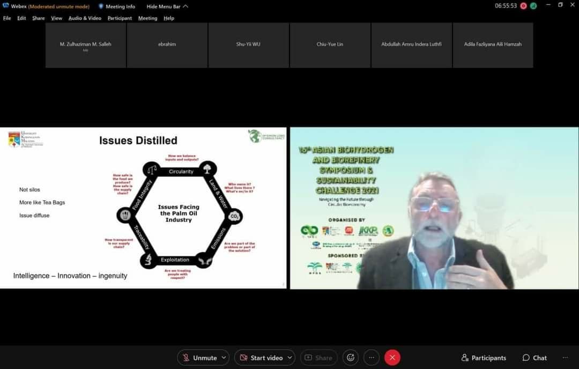579x369 pixels.
Task: Expand audio options arrow next to Unmute
Action: click(224, 358)
